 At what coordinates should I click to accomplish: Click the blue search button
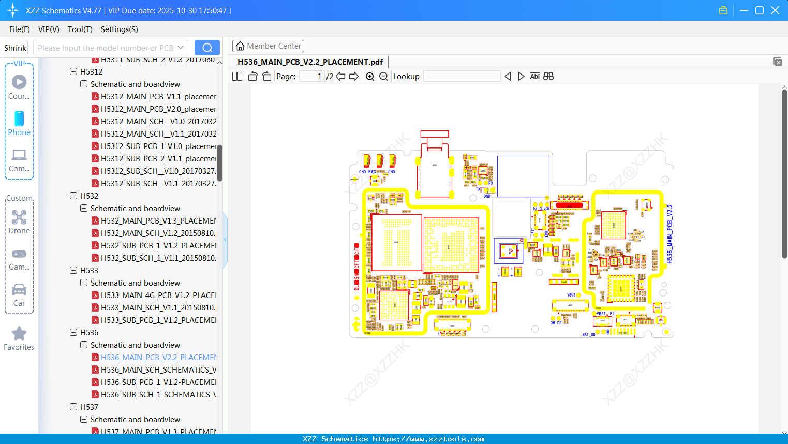pos(207,47)
